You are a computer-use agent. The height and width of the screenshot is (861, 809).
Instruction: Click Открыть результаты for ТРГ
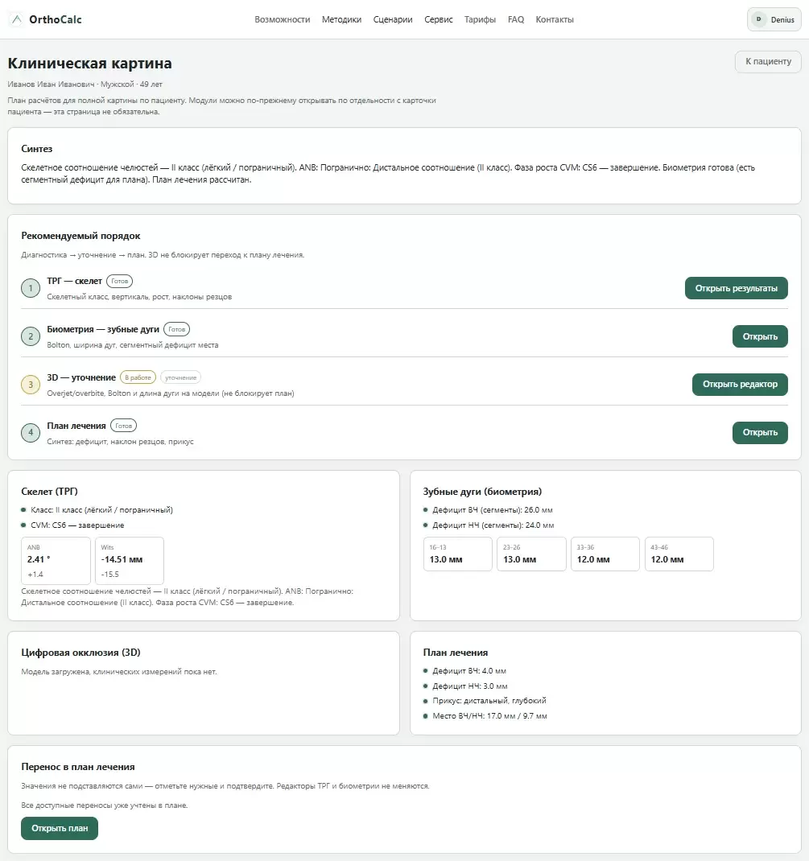pyautogui.click(x=736, y=288)
